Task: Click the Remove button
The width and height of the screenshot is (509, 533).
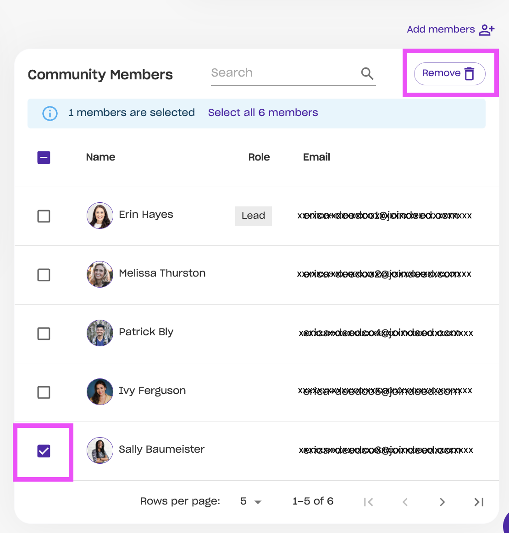Action: pos(449,73)
